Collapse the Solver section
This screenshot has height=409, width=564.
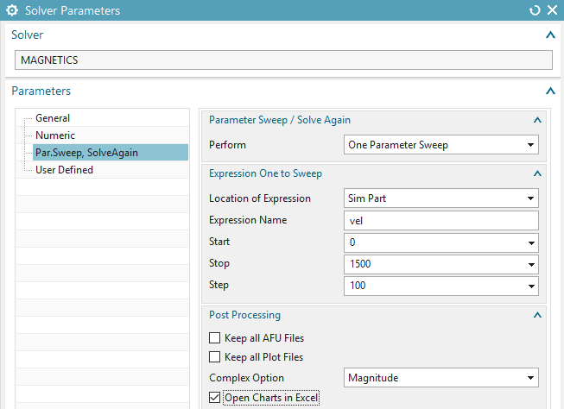tap(550, 35)
